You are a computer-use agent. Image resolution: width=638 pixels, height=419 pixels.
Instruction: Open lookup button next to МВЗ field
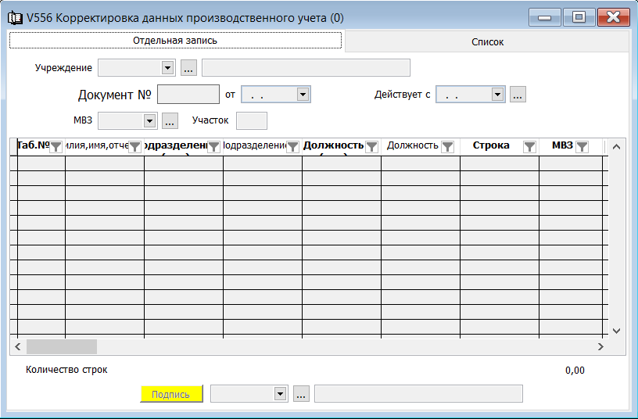tap(170, 121)
